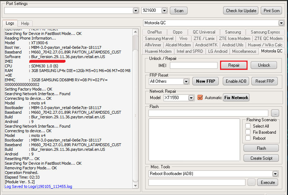288x195 pixels.
Task: Click the New FRP button
Action: click(205, 81)
